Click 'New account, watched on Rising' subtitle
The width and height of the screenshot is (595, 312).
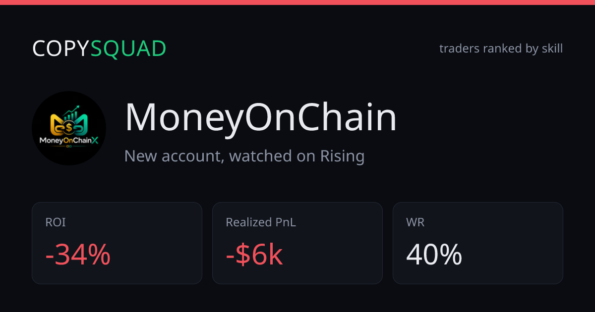point(244,156)
